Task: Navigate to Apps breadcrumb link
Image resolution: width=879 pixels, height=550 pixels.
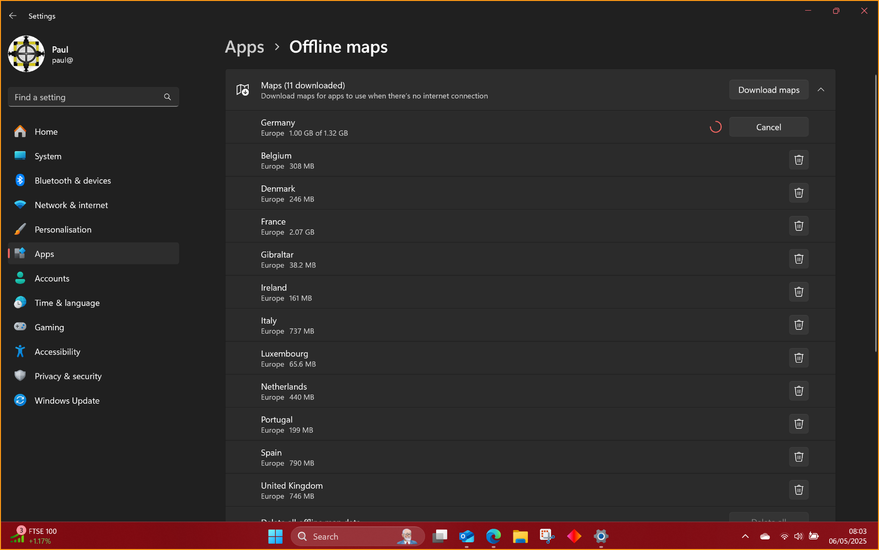Action: point(244,47)
